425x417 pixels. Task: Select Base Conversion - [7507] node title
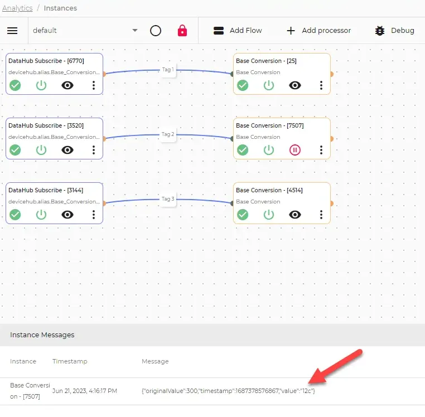[x=270, y=126]
